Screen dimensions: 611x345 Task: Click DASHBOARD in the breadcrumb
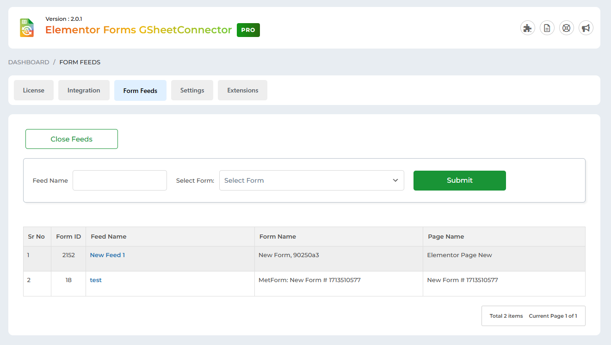[29, 62]
